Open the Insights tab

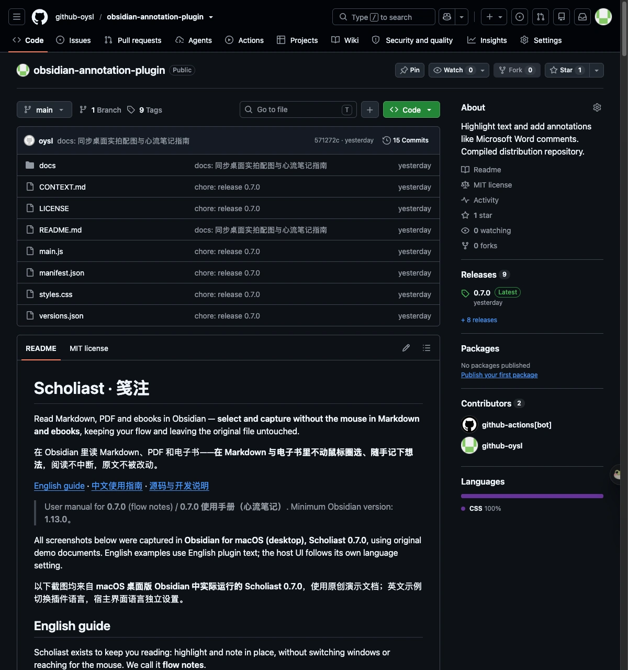coord(487,40)
